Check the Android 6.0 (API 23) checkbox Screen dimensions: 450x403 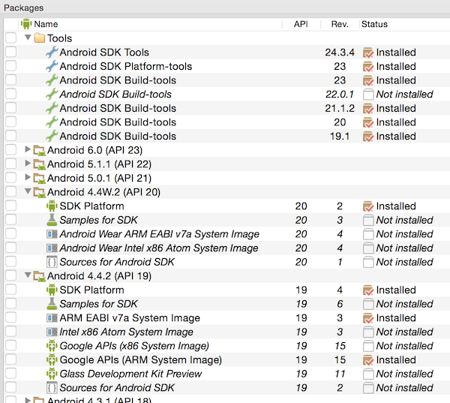[x=11, y=150]
